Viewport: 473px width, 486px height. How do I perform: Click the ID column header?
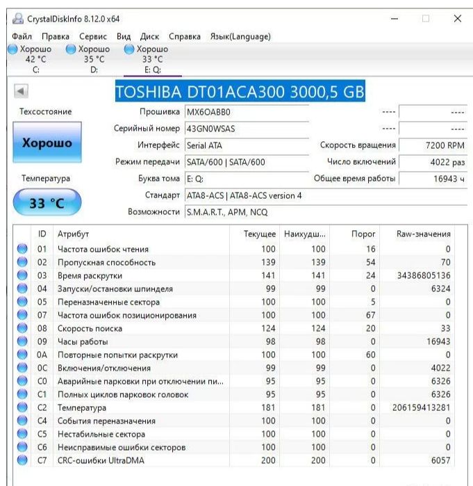click(42, 234)
